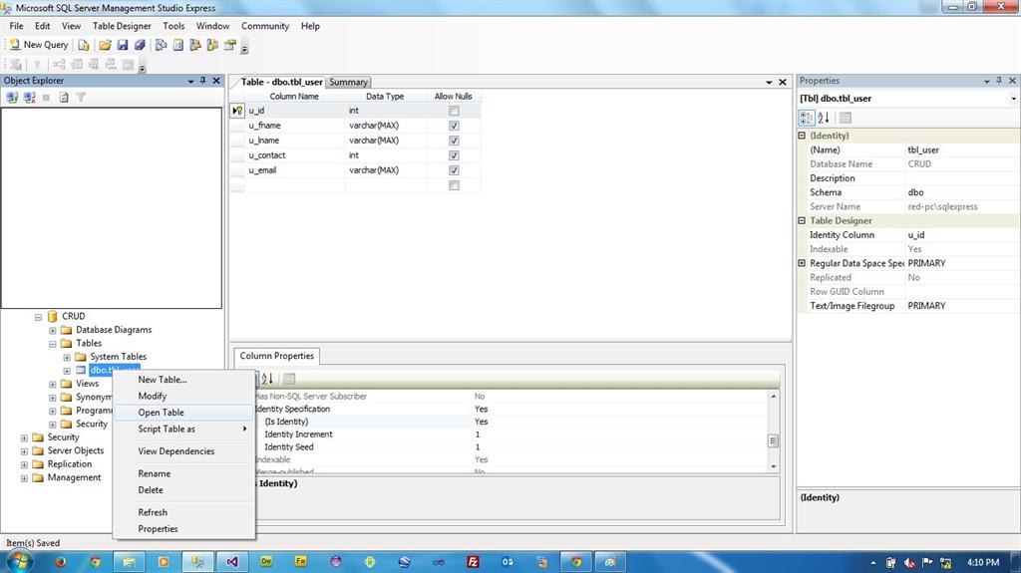Viewport: 1021px width, 573px height.
Task: Open FileZilla from the taskbar
Action: [x=474, y=561]
